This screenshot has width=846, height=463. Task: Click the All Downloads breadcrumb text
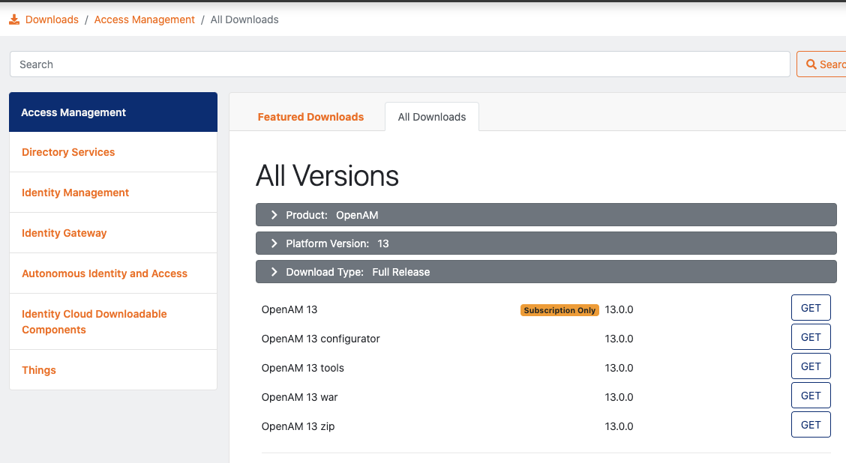[x=244, y=20]
